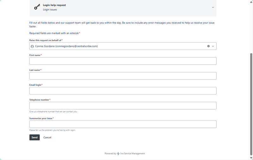
Task: Click the Cancel button
Action: coord(47,138)
